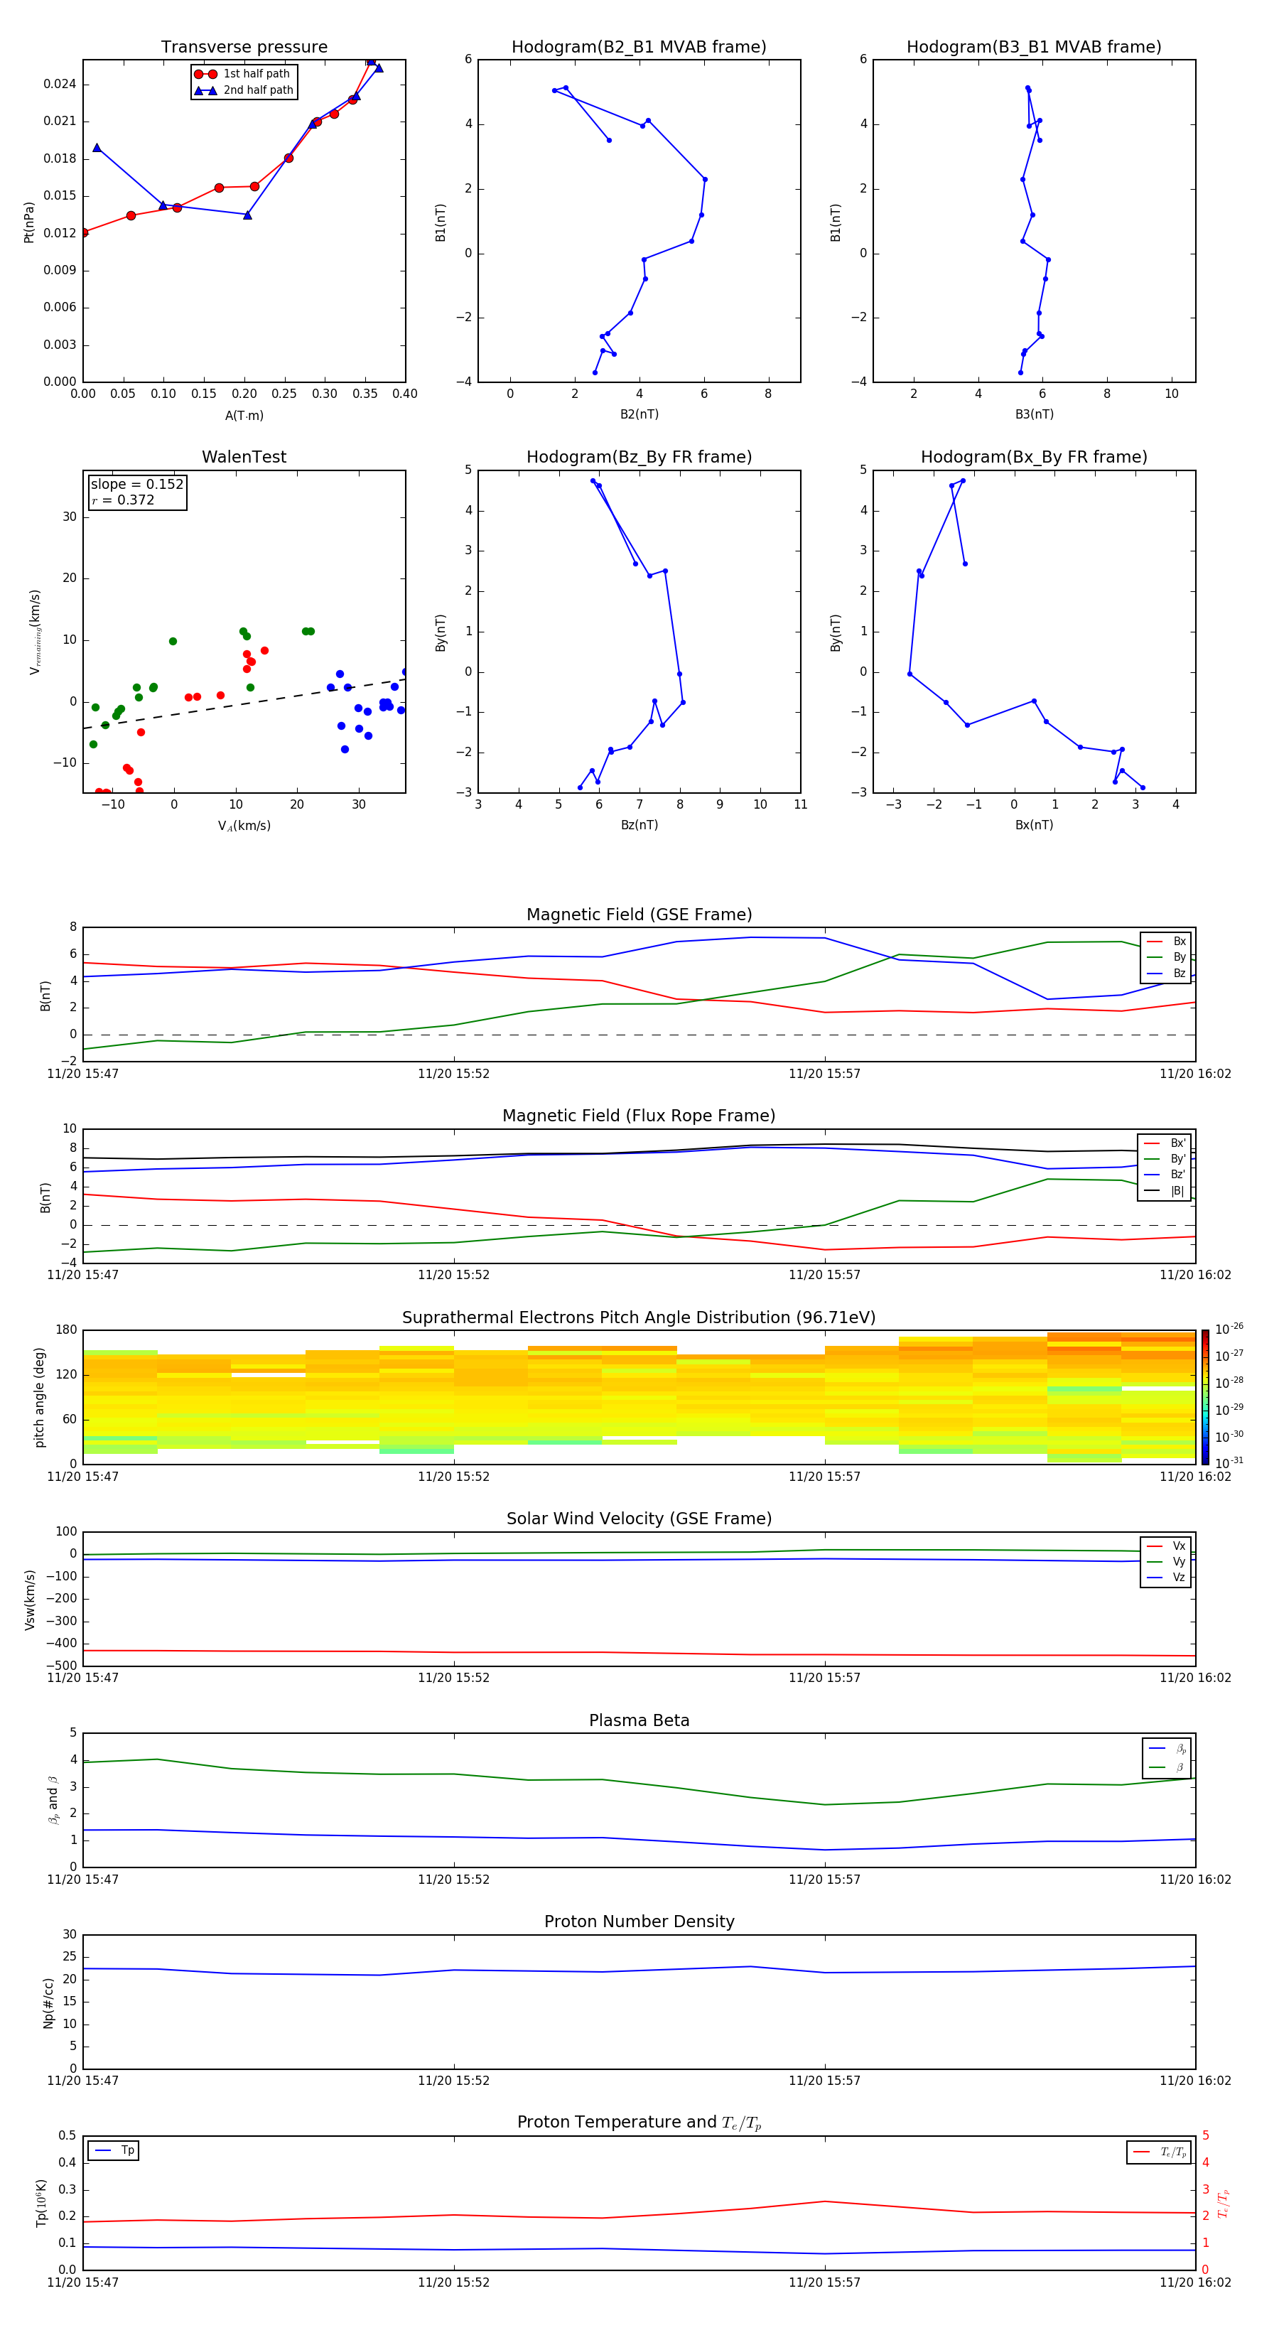
Task: Click the 'Pt(nPa)' y-axis label
Action: tap(29, 221)
